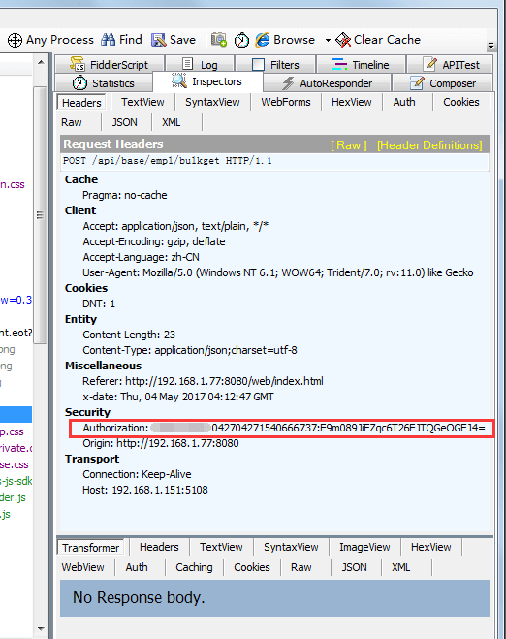
Task: Open the response SyntaxView tab
Action: 291,547
